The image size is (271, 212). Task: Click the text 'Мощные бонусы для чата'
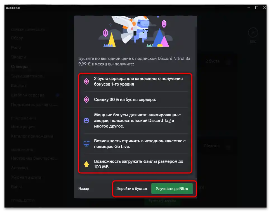(121, 115)
